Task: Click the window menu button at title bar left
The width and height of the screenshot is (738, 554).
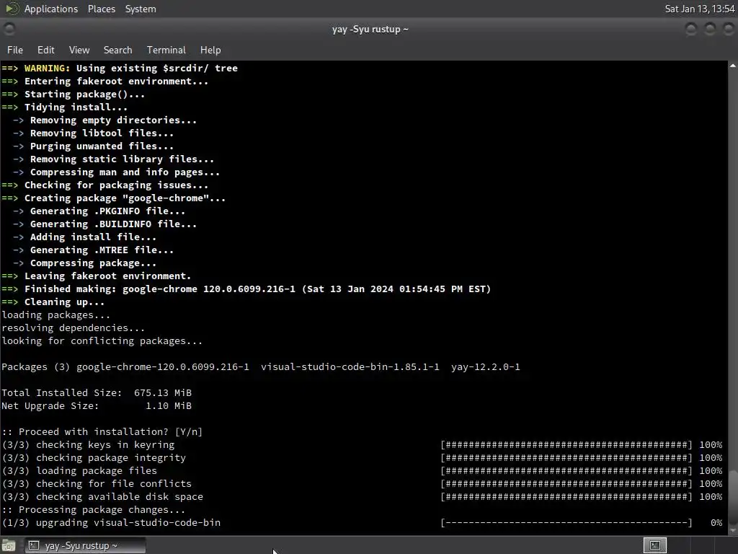Action: point(9,29)
